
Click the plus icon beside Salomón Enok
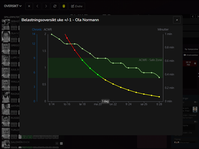57,143
